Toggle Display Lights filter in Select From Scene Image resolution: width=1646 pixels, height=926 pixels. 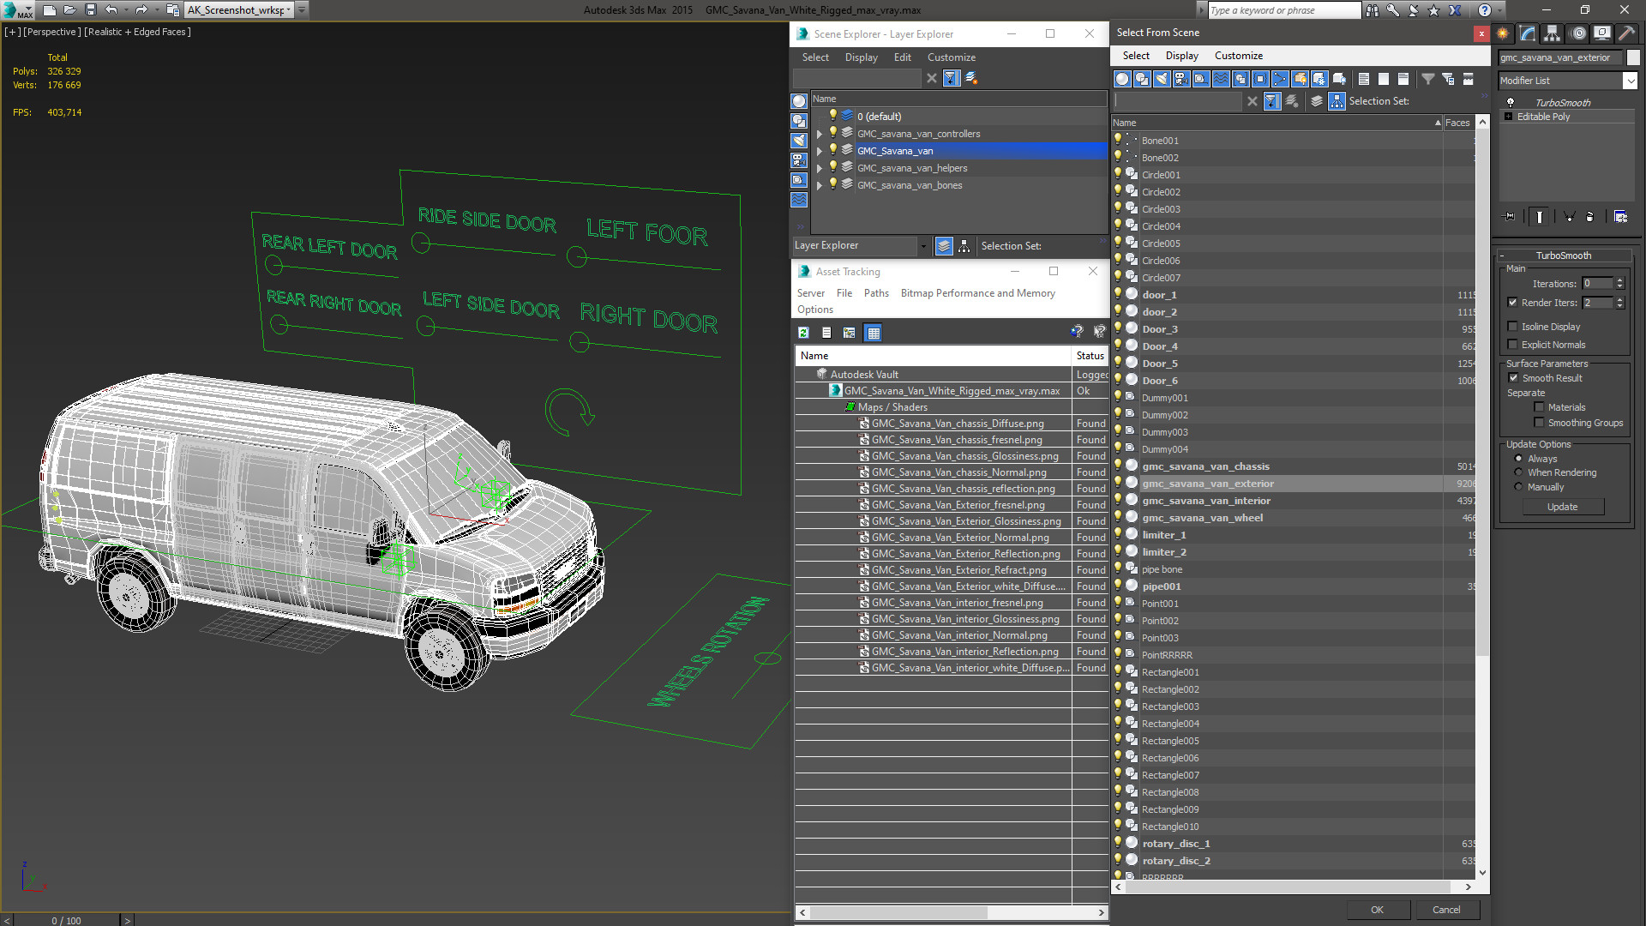1162,79
